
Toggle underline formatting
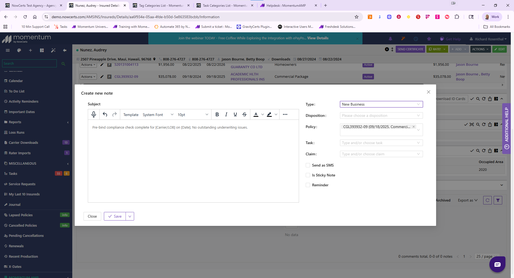point(235,114)
